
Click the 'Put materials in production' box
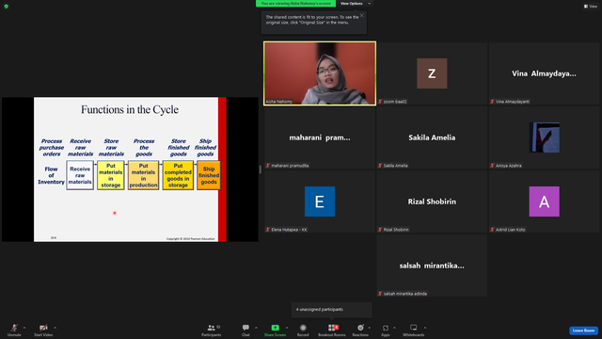pyautogui.click(x=143, y=175)
